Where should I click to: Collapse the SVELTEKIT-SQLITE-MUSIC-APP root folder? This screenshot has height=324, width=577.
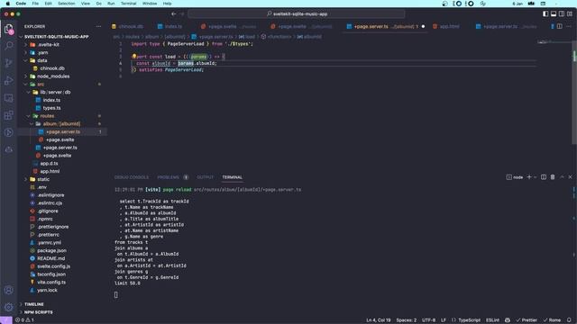(x=55, y=37)
